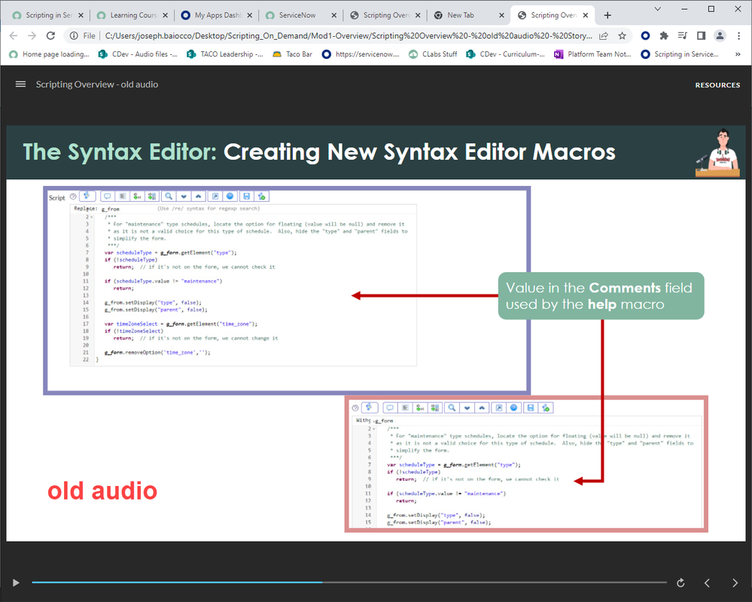Reload the browser page
This screenshot has height=602, width=752.
click(x=51, y=35)
